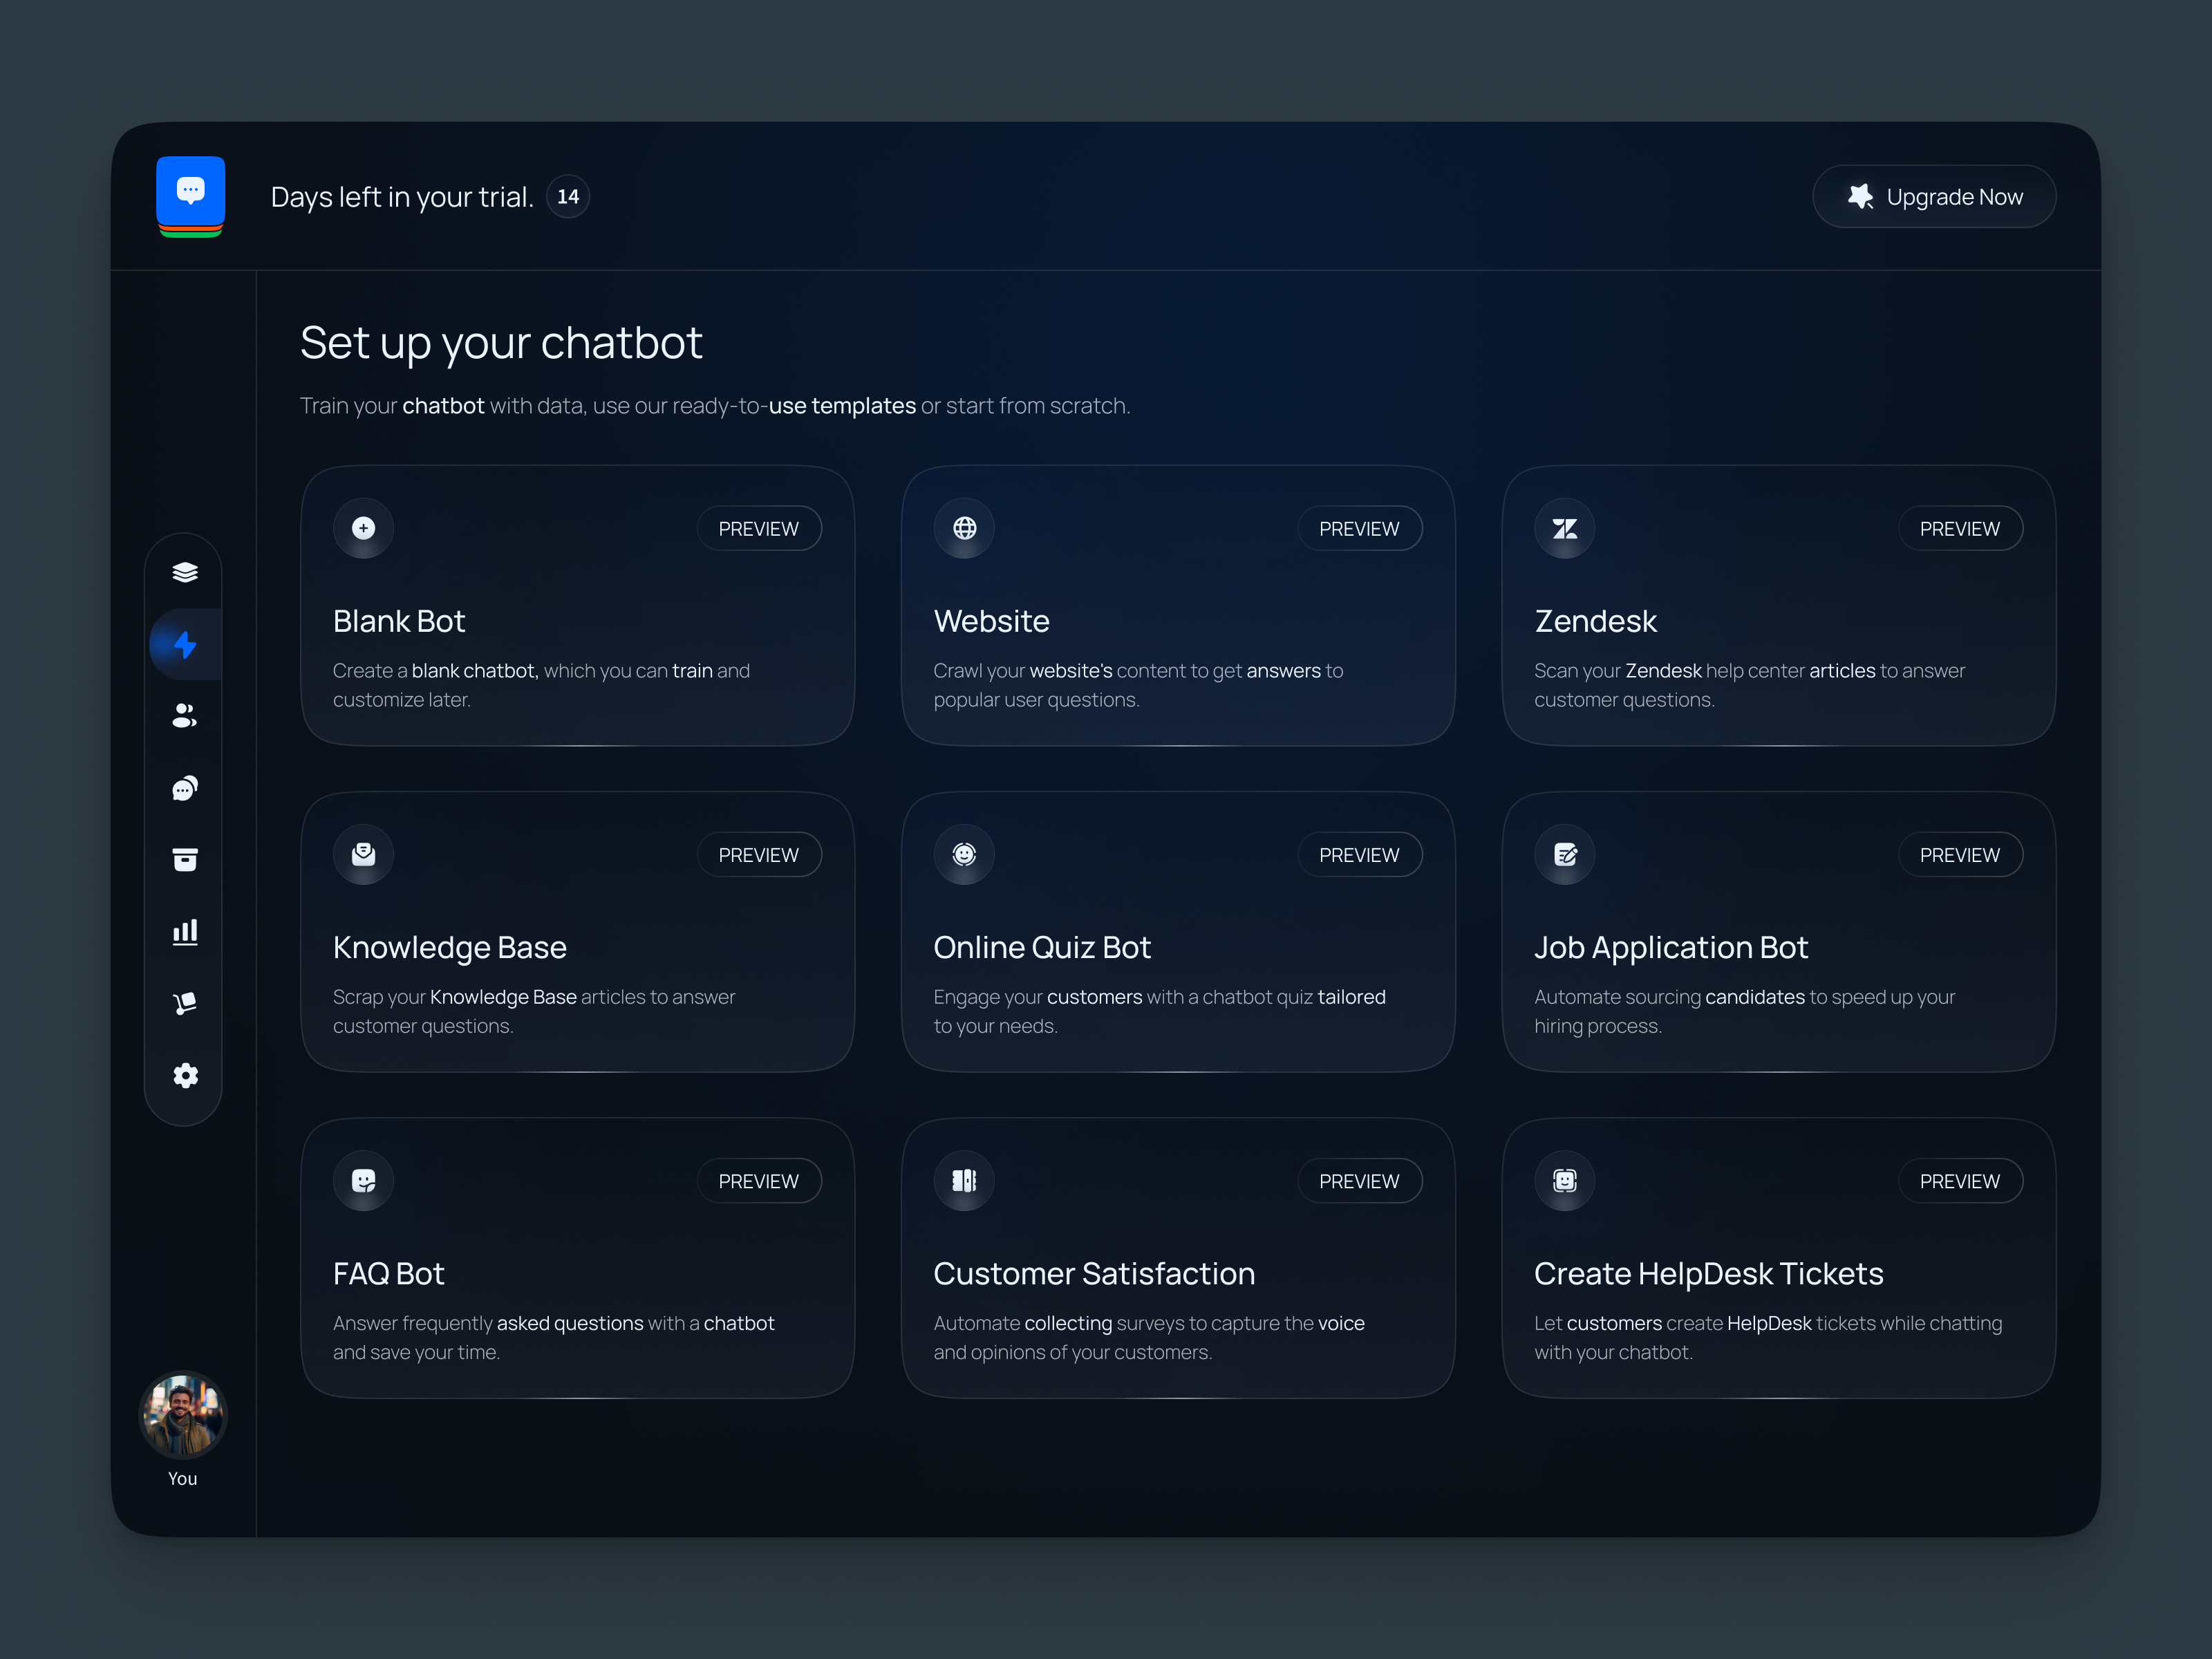Preview the Website template

1360,528
